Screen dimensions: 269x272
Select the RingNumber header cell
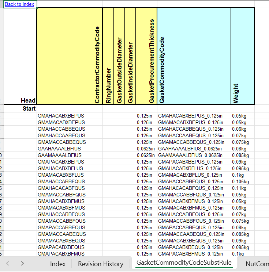point(108,56)
